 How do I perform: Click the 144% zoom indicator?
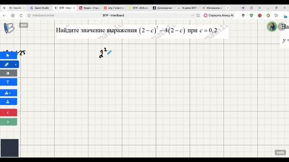pos(280,153)
